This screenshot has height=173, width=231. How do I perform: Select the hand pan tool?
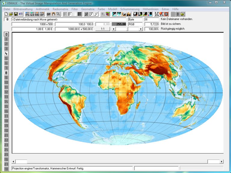pyautogui.click(x=54, y=14)
